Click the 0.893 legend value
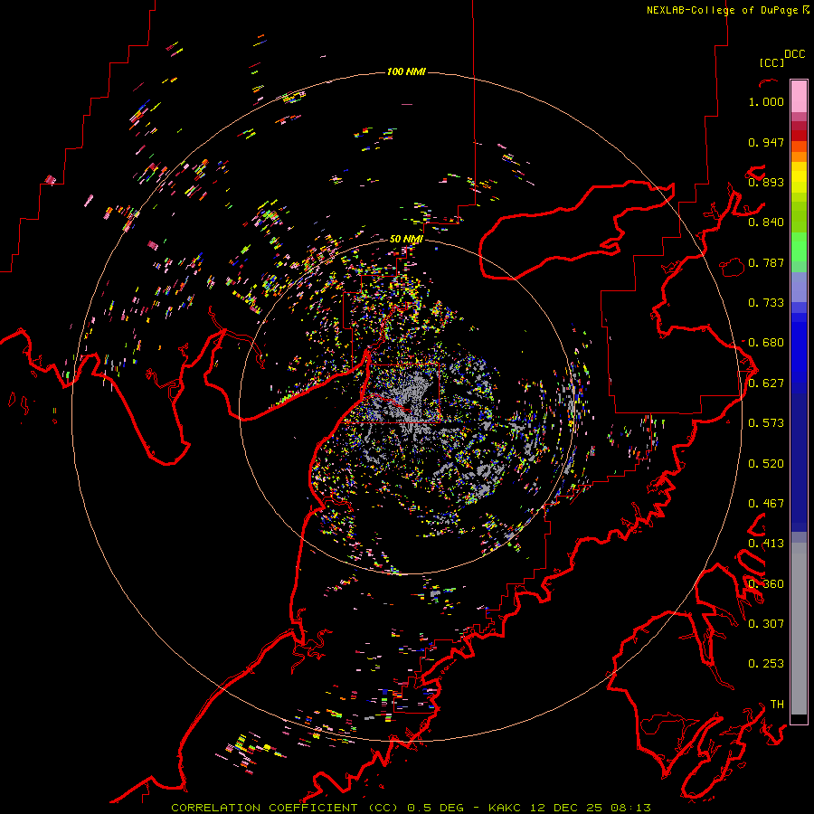The width and height of the screenshot is (814, 814). coord(766,182)
